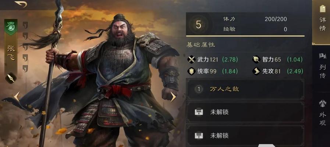Open the 万人之敌 skill slot
The height and width of the screenshot is (147, 330).
(x=245, y=89)
